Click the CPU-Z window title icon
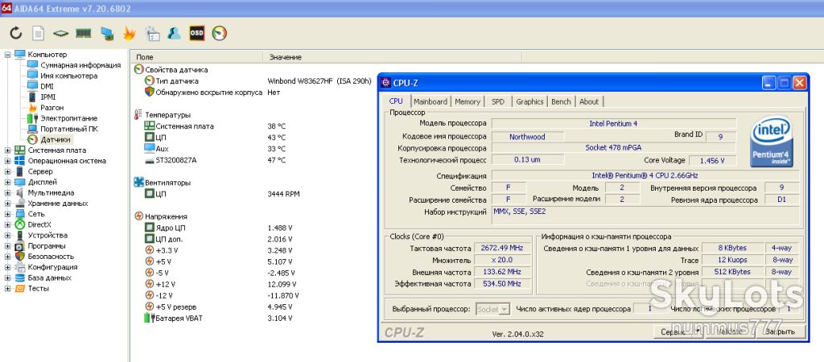Viewport: 824px width, 362px height. click(385, 83)
